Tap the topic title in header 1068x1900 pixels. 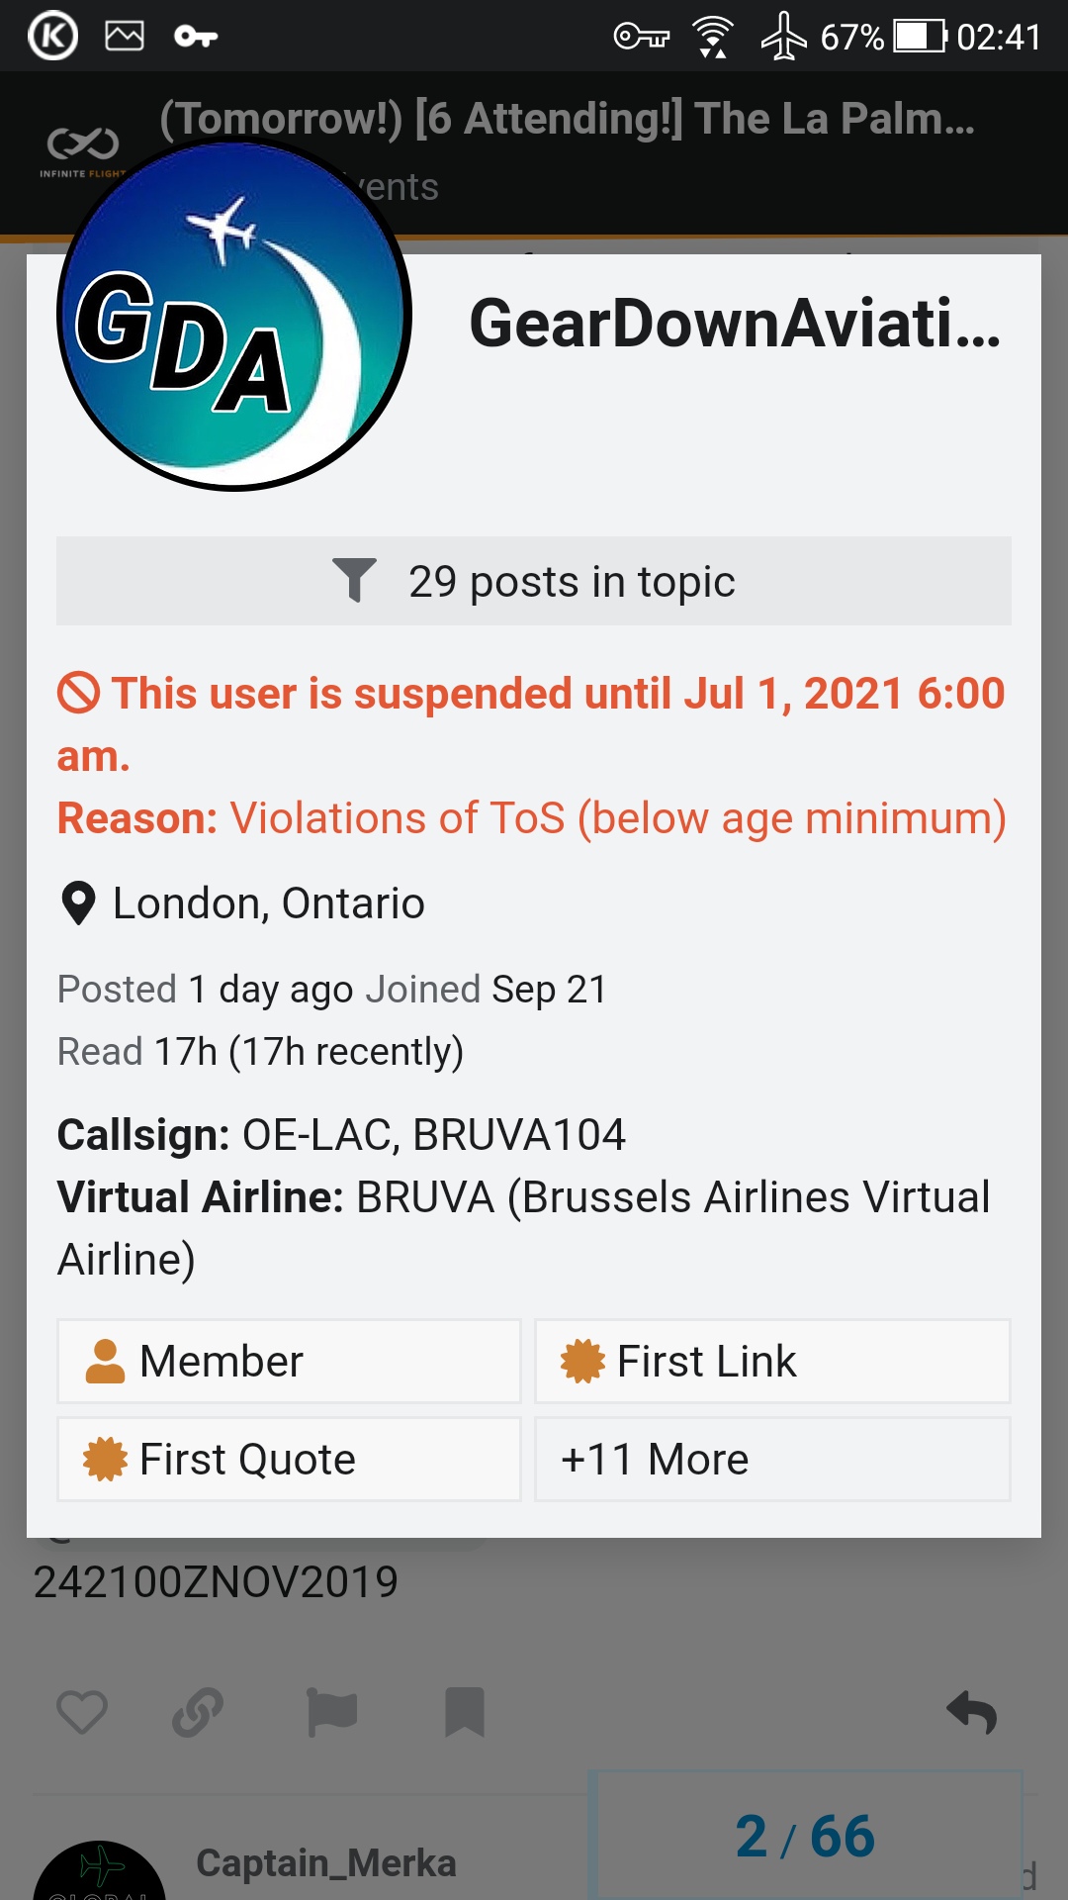568,119
